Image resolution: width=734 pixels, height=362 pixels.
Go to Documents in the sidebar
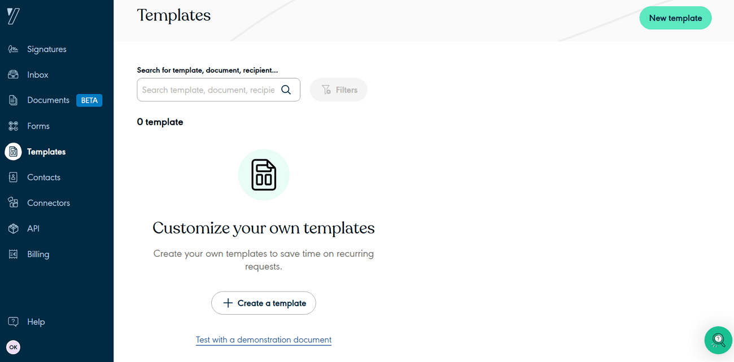tap(48, 100)
